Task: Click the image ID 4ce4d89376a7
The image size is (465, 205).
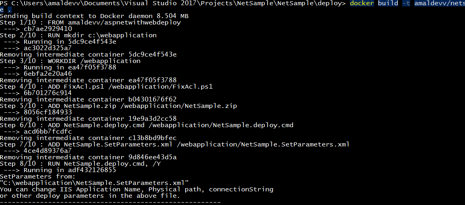Action: 48,151
